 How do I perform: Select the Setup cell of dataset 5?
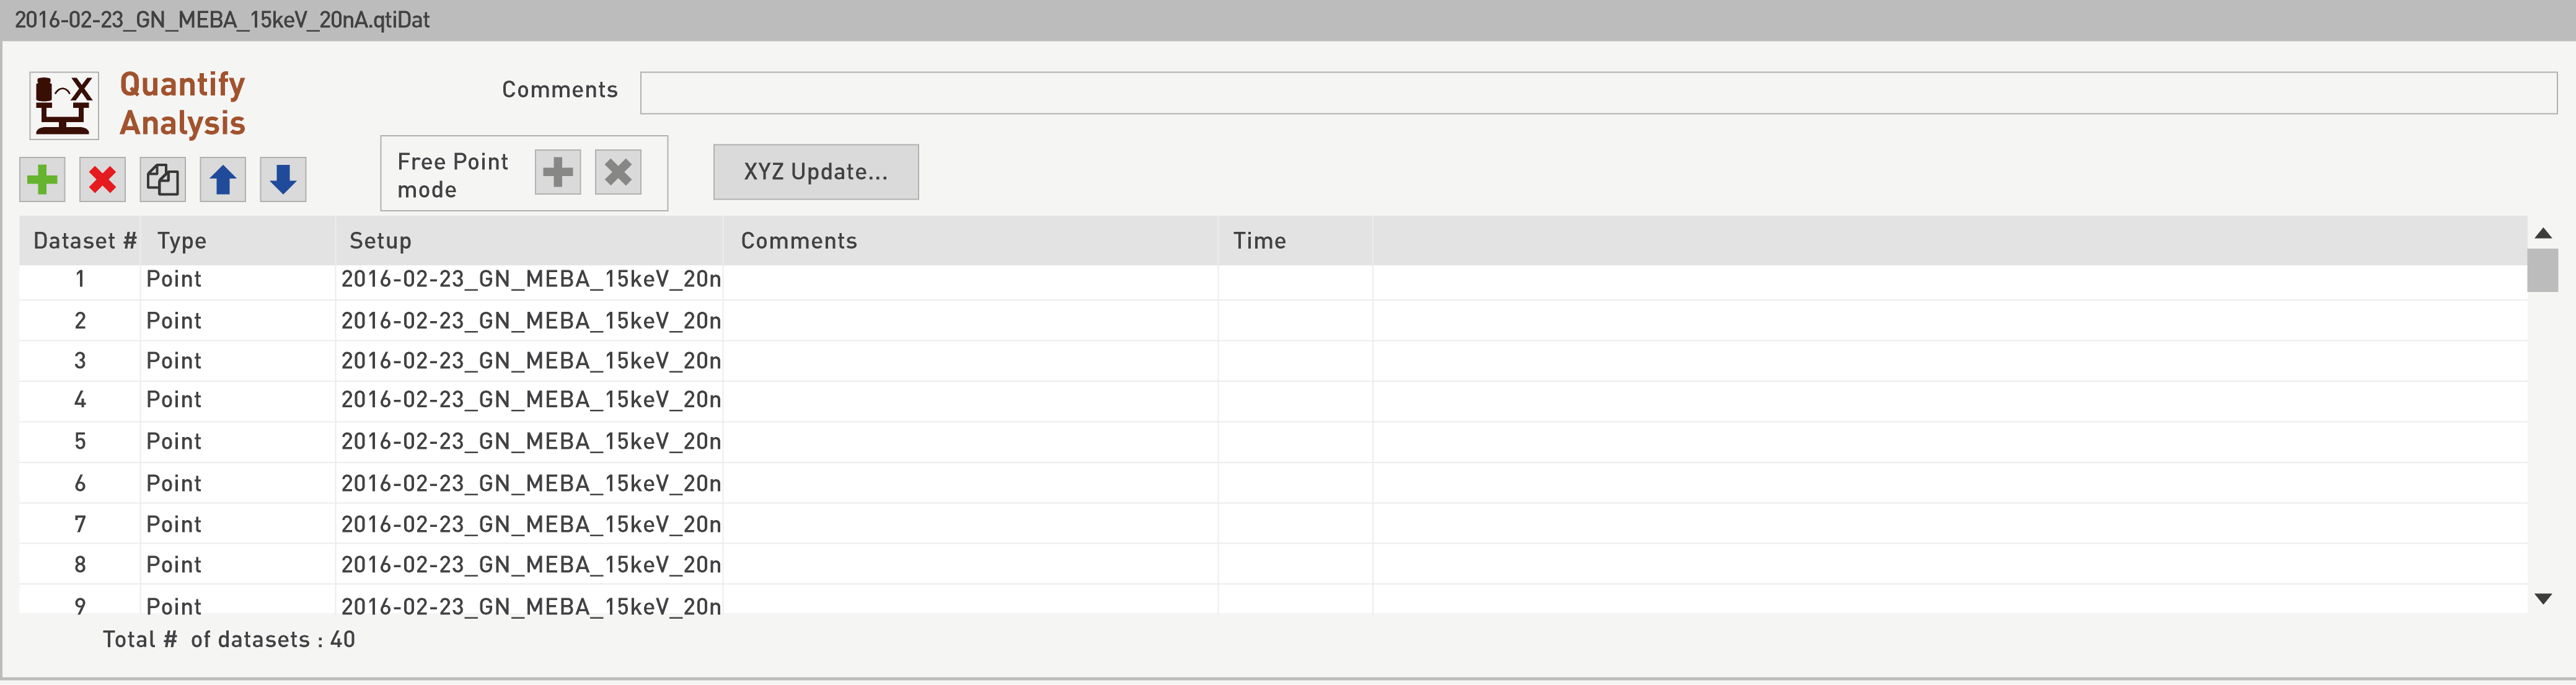[530, 442]
